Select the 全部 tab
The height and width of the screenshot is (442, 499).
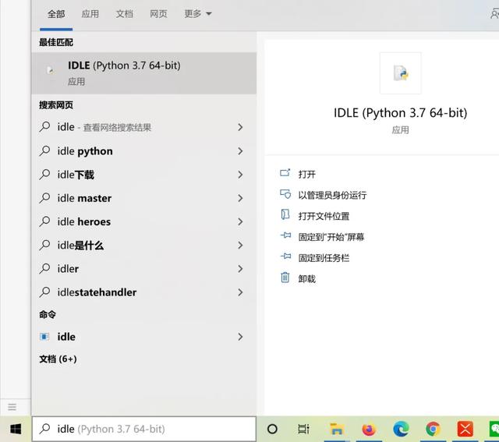tap(56, 14)
